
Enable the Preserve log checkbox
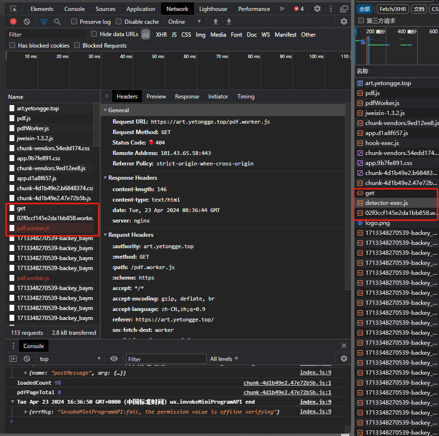tap(74, 21)
